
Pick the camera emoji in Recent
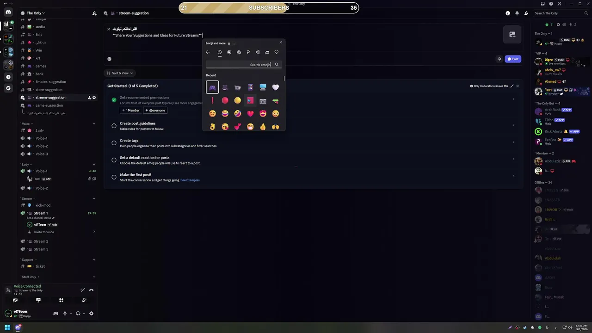(263, 100)
